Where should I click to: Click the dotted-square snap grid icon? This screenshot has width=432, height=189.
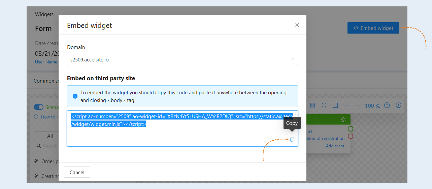pos(335,105)
